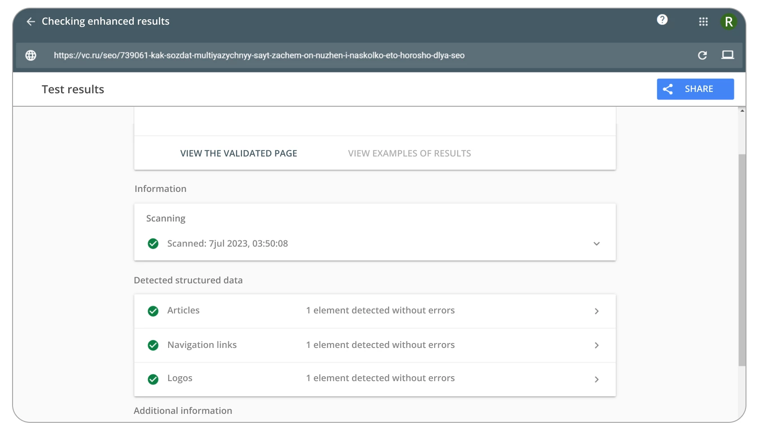Click the globe icon beside the URL
Screen dimensions: 759x430
point(31,55)
